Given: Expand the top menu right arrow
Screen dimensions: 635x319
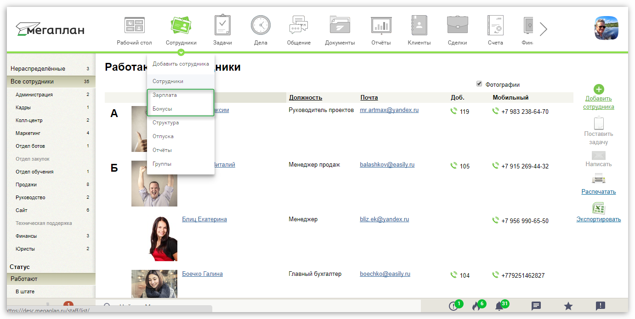Looking at the screenshot, I should click(544, 29).
